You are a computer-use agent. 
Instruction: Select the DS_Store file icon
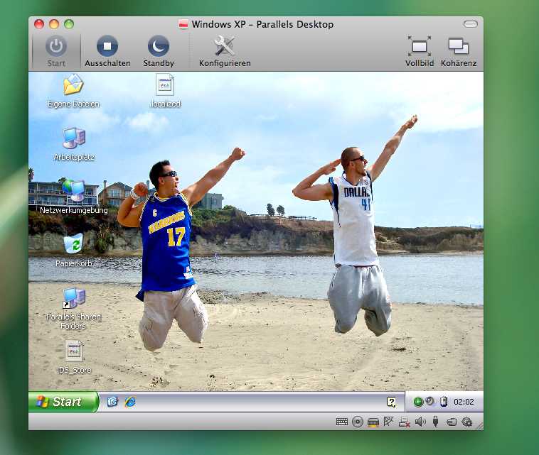(x=74, y=357)
